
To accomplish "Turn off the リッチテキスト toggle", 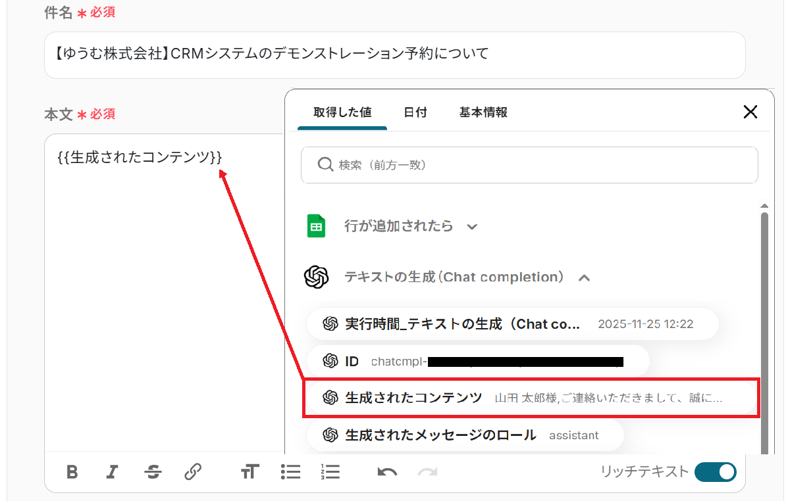I will click(715, 472).
